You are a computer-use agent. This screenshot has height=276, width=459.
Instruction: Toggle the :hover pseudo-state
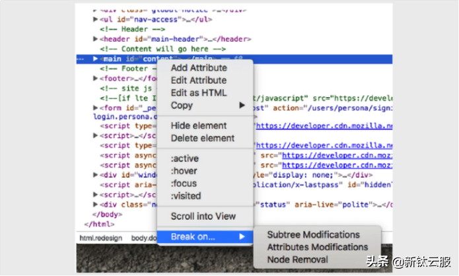click(x=184, y=171)
